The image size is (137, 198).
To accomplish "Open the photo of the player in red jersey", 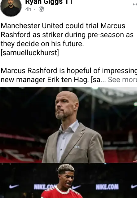I will (68, 181).
